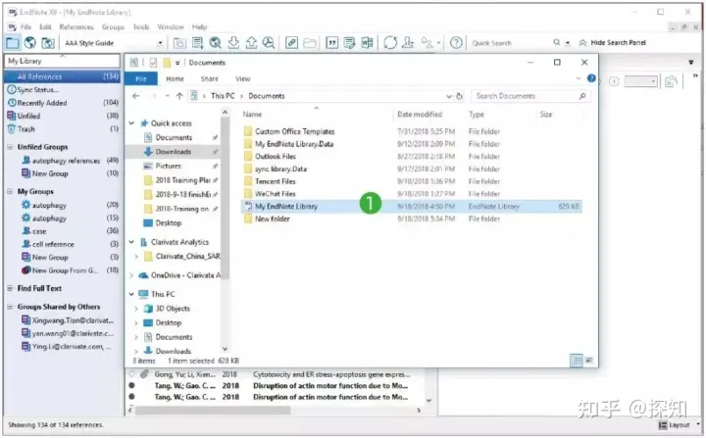
Task: Open the AAA Style Guide output style dropdown
Action: click(x=160, y=43)
